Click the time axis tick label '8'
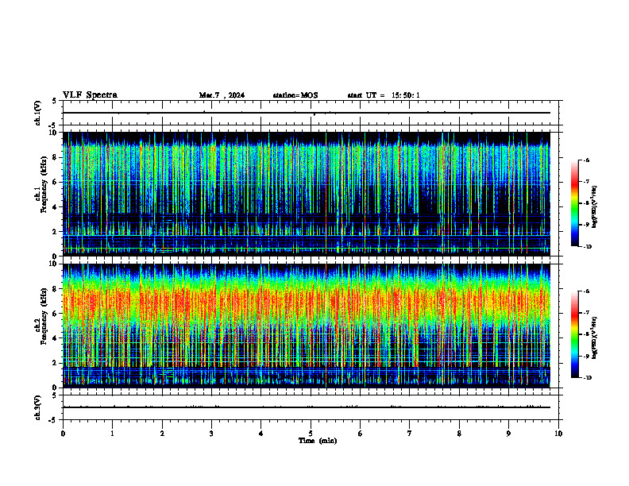 tap(459, 434)
